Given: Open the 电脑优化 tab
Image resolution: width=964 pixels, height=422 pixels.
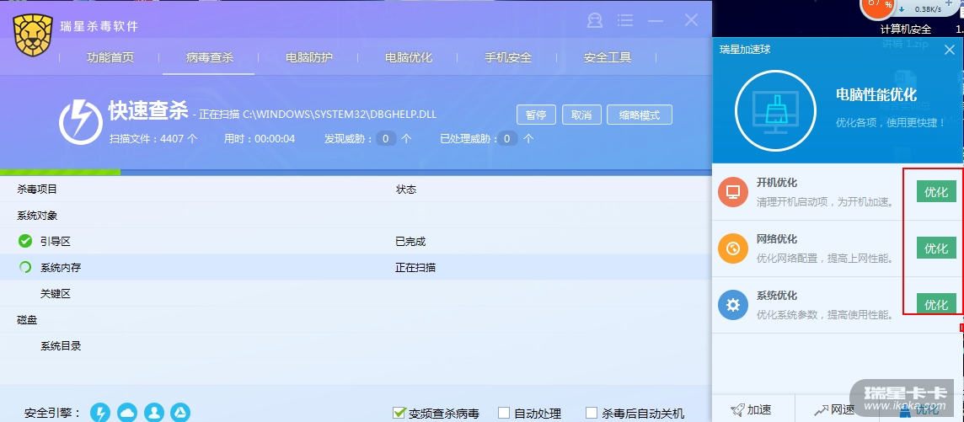Looking at the screenshot, I should 409,58.
